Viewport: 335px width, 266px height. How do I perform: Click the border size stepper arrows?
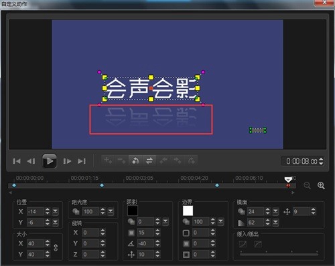213,233
